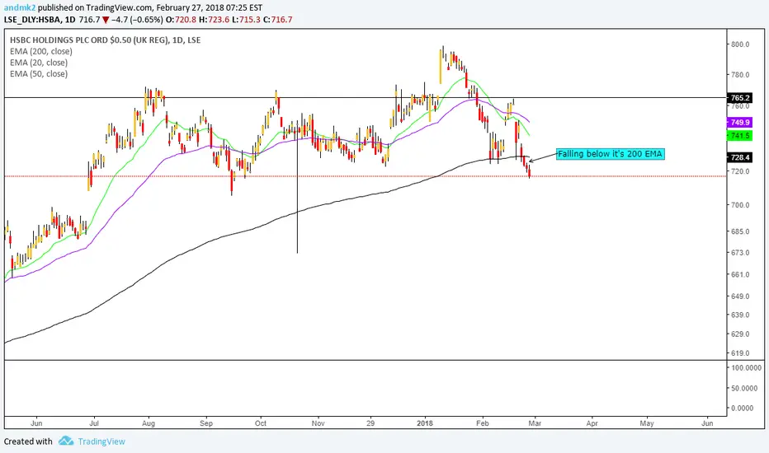The image size is (769, 453).
Task: Click the 649.0 price axis value
Action: pos(740,297)
